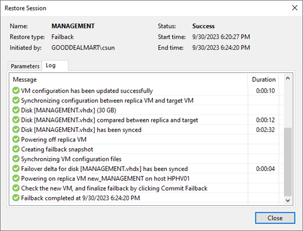Select the Log tab

coord(51,66)
